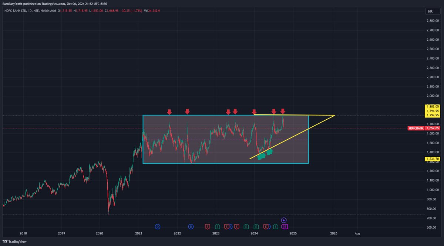Click the 600.00 price axis label
Viewport: 444px width, 246px height.
(433, 227)
